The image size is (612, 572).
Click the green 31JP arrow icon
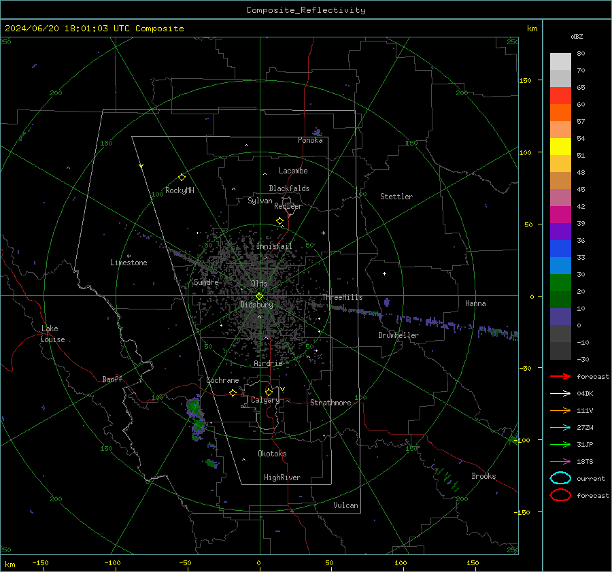[x=560, y=444]
